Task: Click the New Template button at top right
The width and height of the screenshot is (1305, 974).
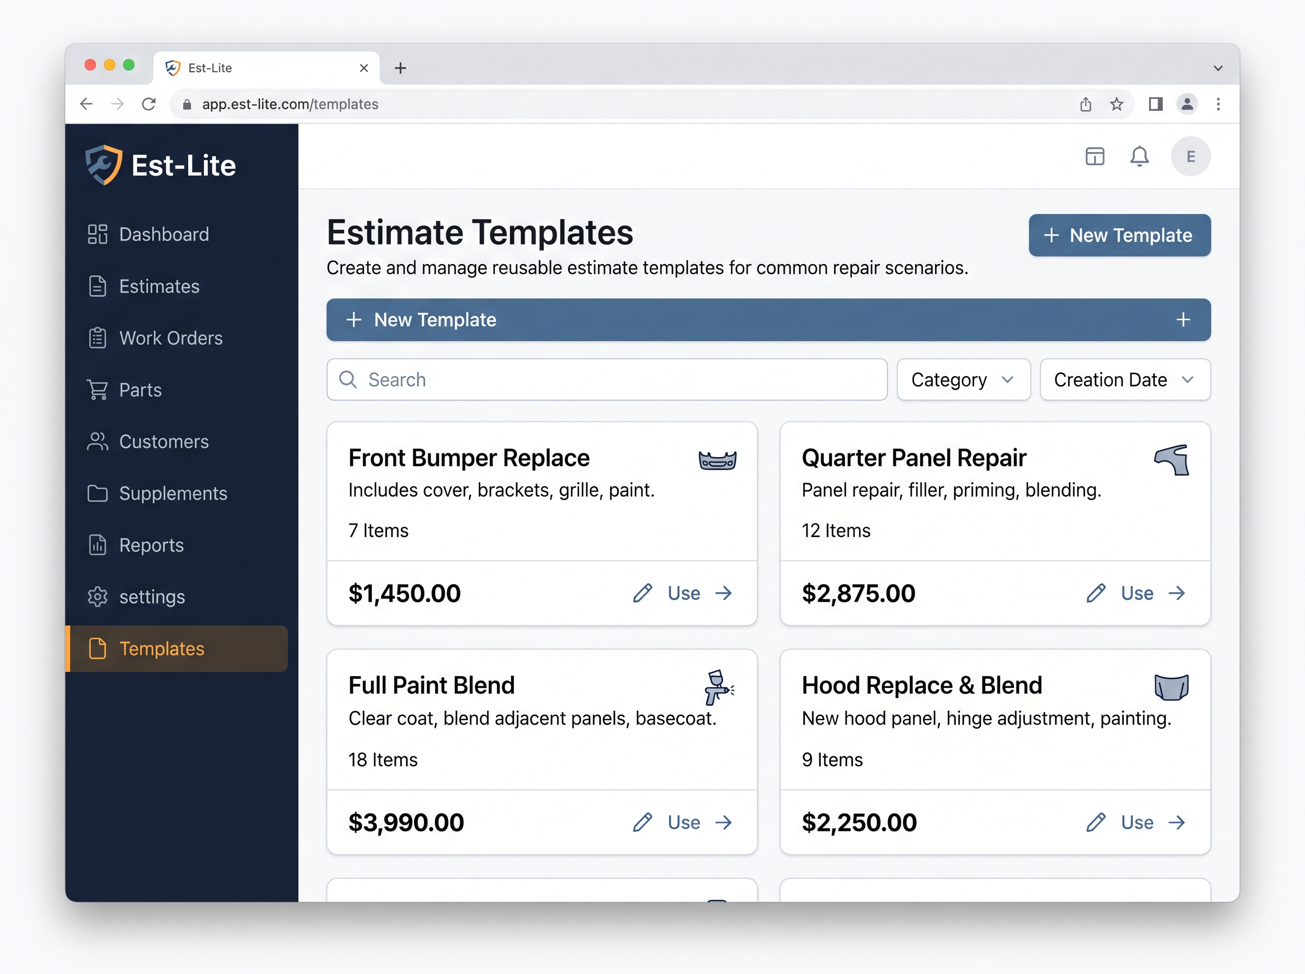Action: coord(1119,235)
